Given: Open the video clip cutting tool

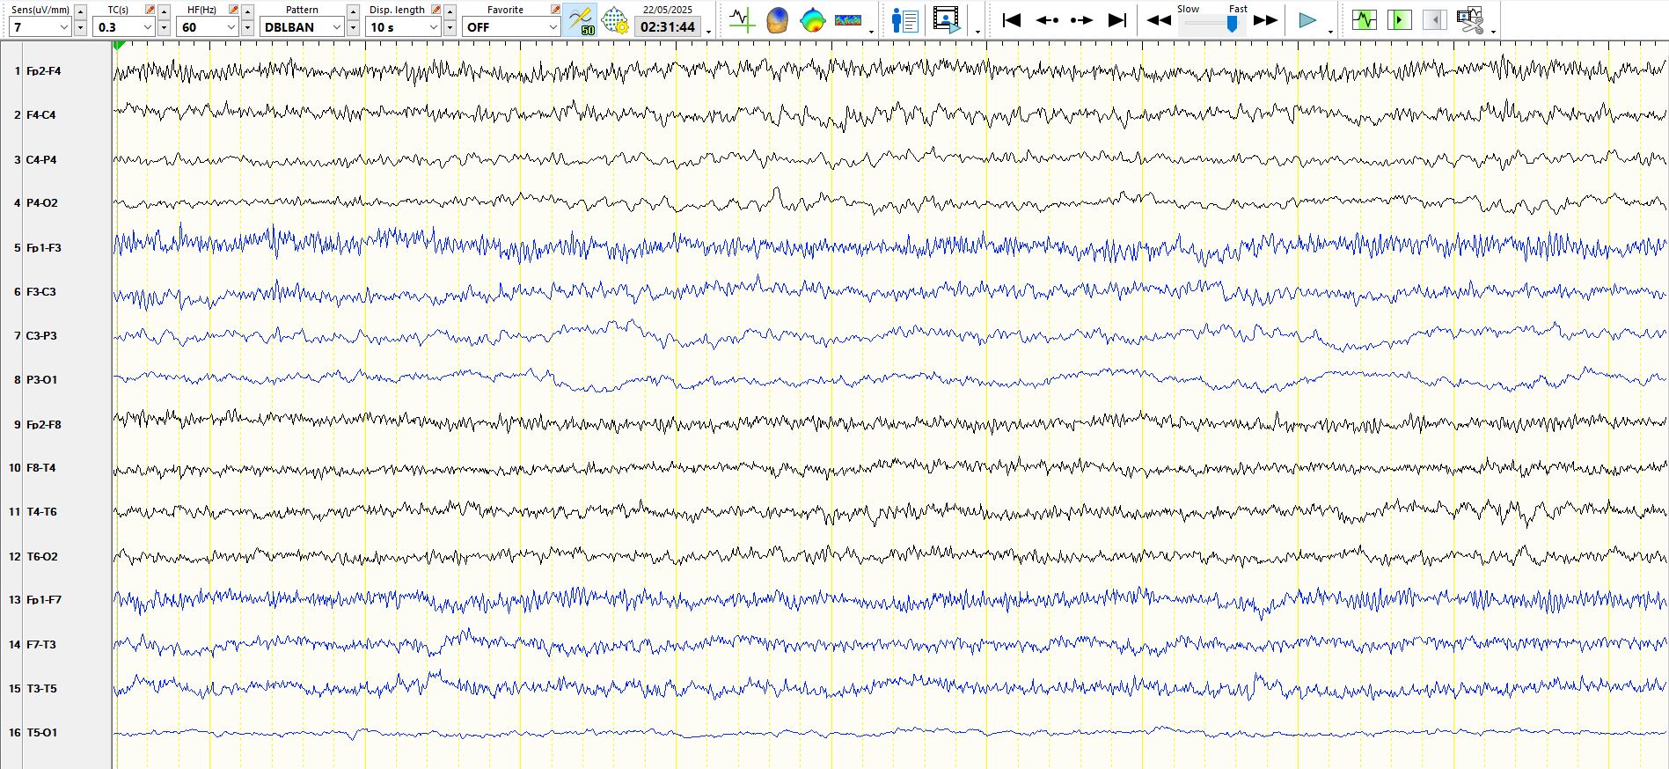Looking at the screenshot, I should point(1469,19).
